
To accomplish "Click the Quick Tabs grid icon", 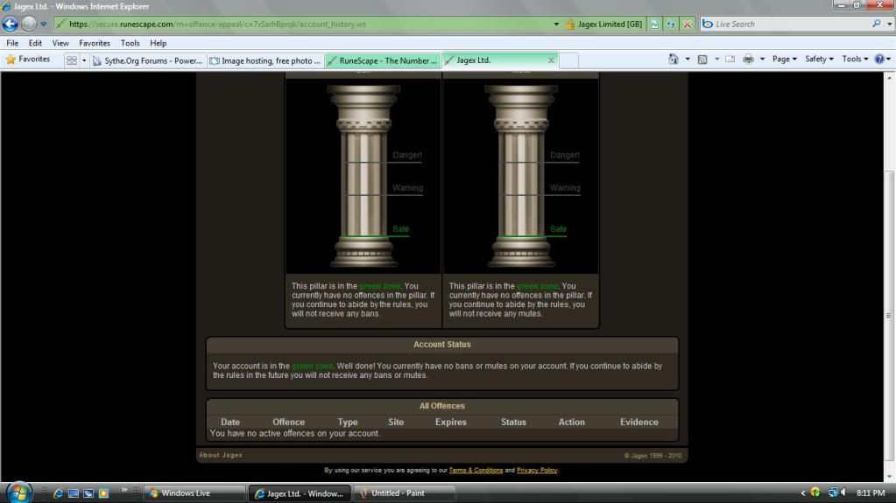I will (72, 60).
